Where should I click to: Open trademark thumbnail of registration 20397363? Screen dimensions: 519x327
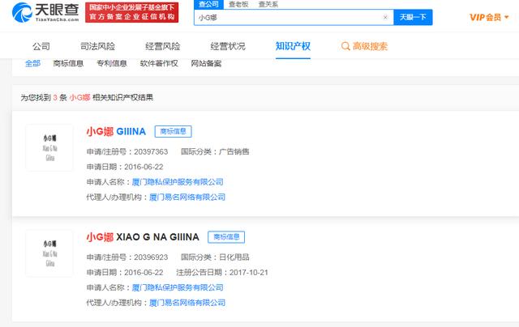click(49, 147)
